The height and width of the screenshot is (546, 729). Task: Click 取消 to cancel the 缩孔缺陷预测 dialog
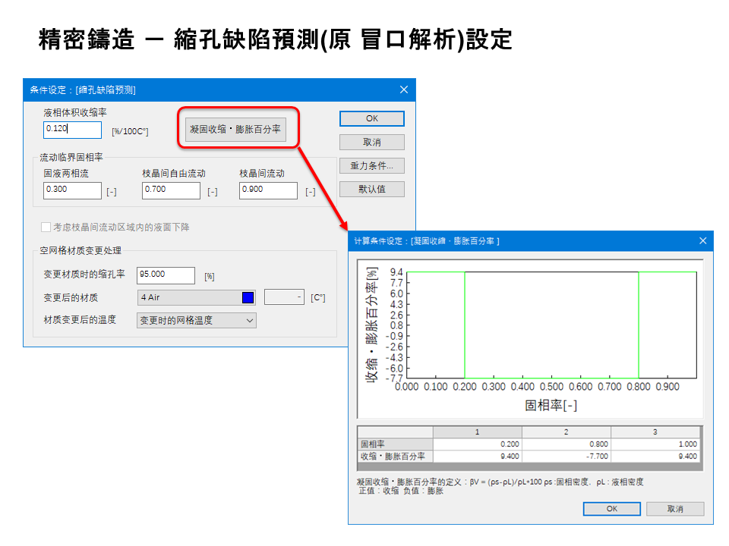371,142
